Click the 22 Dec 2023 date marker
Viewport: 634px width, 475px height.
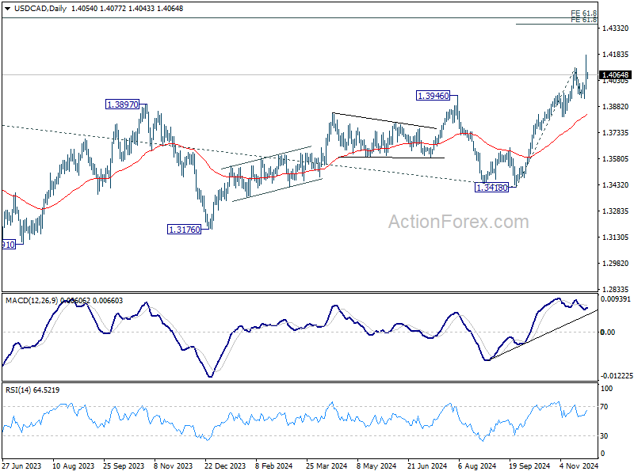pyautogui.click(x=225, y=465)
